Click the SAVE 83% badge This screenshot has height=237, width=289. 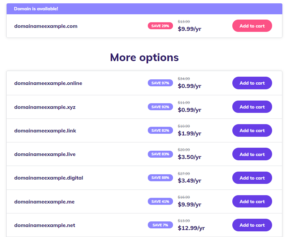160,154
